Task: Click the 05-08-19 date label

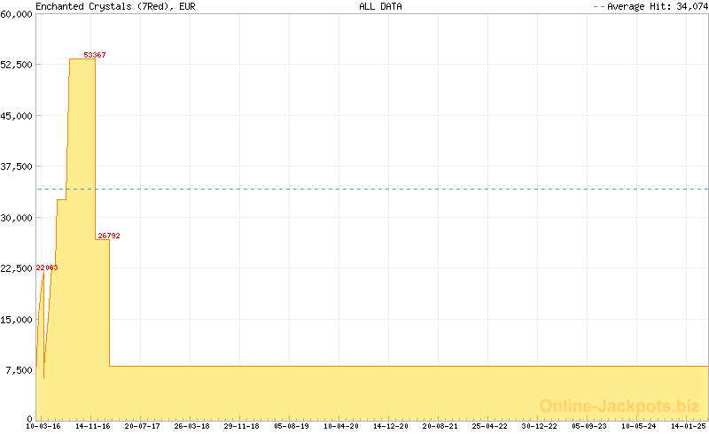Action: pyautogui.click(x=292, y=426)
